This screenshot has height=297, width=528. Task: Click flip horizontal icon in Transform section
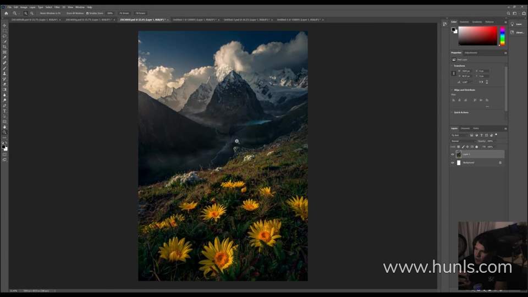(481, 82)
